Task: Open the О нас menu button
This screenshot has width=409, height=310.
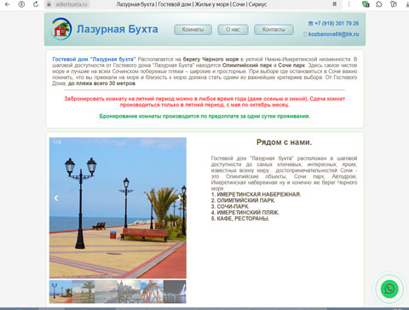Action: (x=233, y=30)
